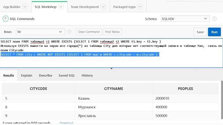Sort by the CITYCODE column header
Screen dimensions: 223x125
[x=38, y=89]
